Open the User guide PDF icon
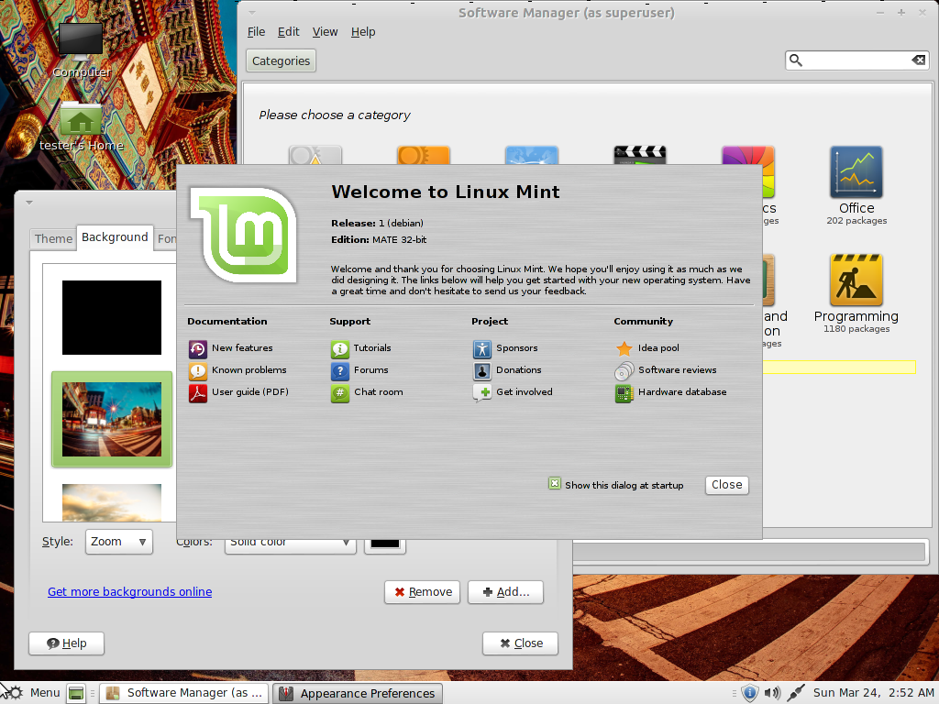939x704 pixels. coord(198,393)
